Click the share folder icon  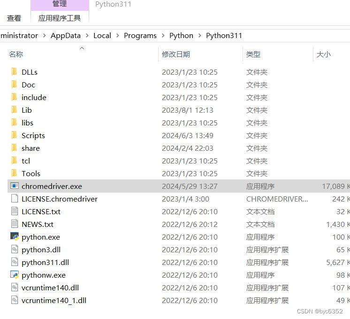(x=14, y=148)
